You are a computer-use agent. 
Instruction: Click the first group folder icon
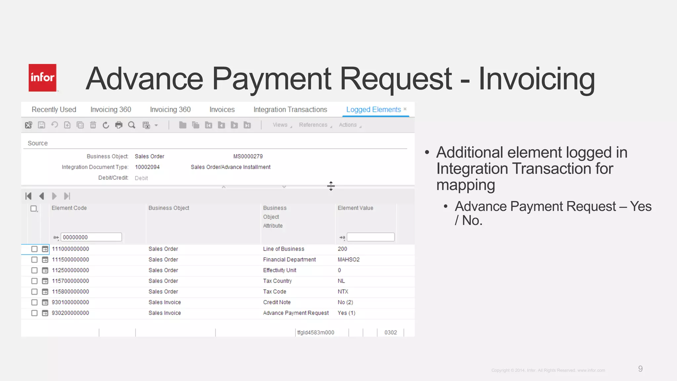[209, 125]
